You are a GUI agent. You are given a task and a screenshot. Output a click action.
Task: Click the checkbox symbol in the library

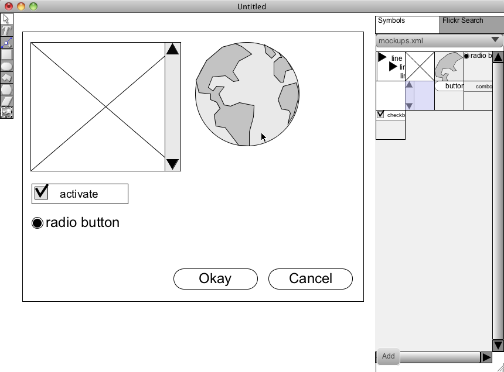(x=390, y=115)
